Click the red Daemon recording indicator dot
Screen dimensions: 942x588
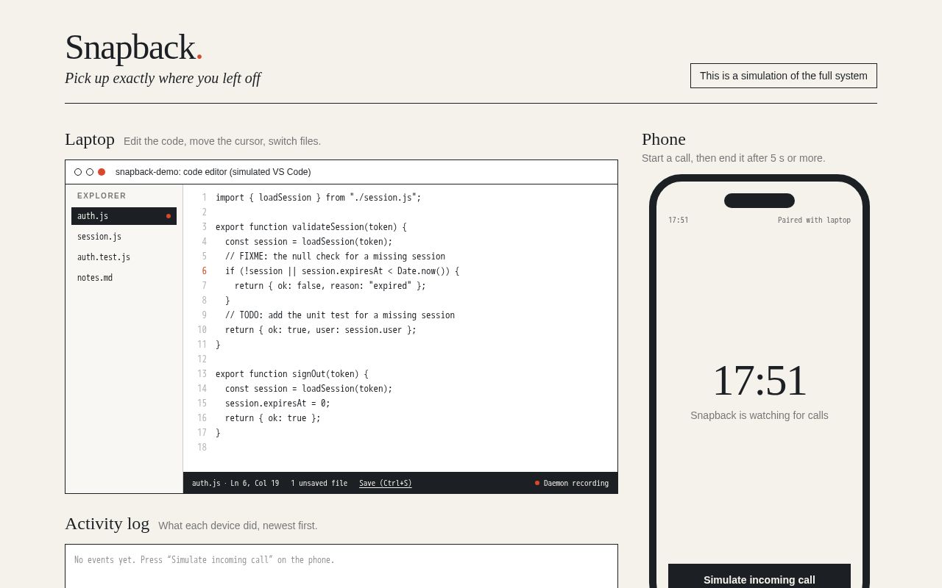click(537, 483)
